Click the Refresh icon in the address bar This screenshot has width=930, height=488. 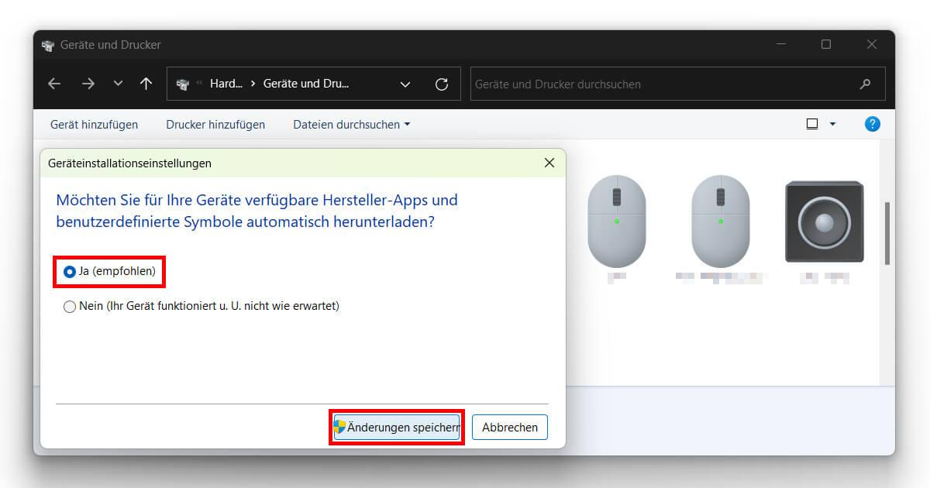point(442,84)
